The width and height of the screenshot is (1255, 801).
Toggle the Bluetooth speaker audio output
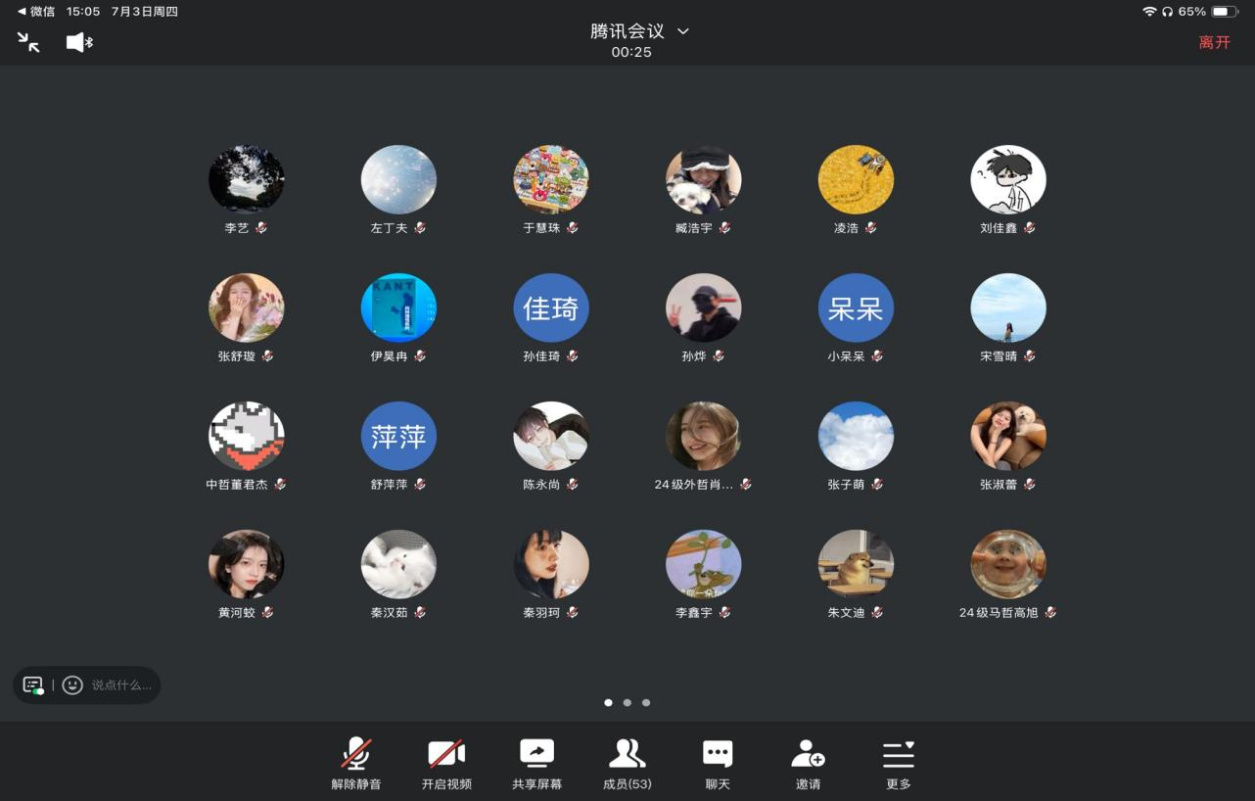click(79, 42)
